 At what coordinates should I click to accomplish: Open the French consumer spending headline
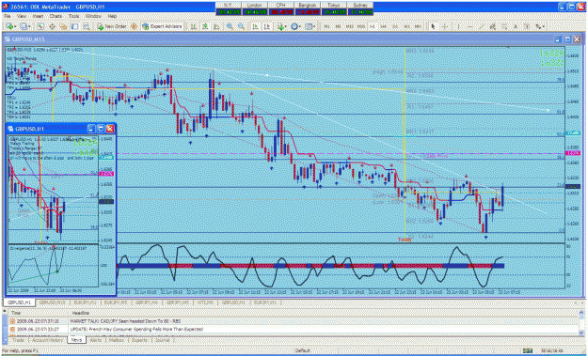(x=136, y=329)
